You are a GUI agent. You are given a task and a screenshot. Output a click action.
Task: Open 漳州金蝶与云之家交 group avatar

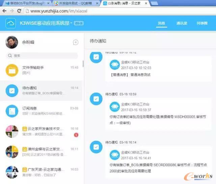(12, 152)
